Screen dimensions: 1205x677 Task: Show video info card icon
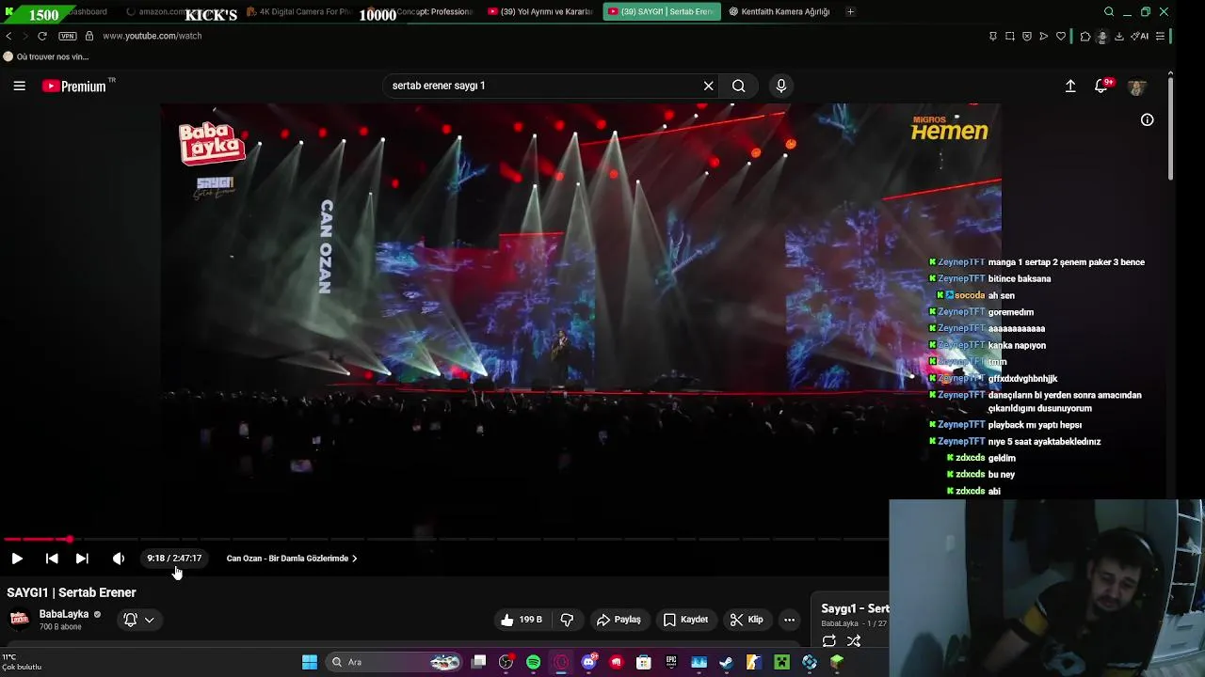(1148, 119)
